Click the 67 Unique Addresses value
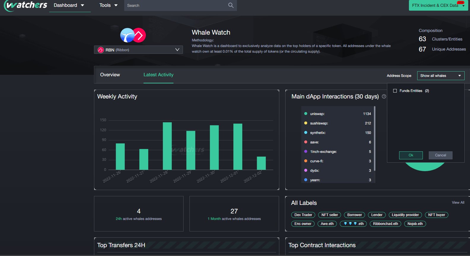470x256 pixels. [x=422, y=49]
